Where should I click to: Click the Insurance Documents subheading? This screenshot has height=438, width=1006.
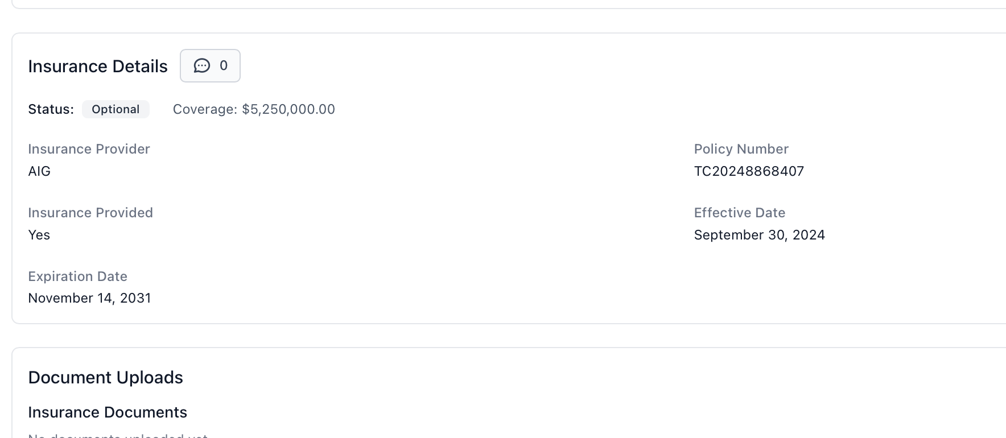(108, 412)
